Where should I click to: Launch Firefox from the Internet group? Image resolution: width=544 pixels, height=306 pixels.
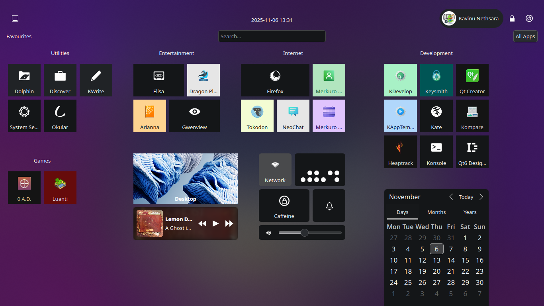pyautogui.click(x=275, y=80)
